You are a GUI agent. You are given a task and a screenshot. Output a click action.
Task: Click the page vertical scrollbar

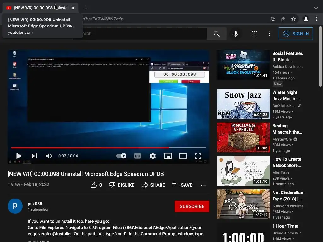pos(320,56)
